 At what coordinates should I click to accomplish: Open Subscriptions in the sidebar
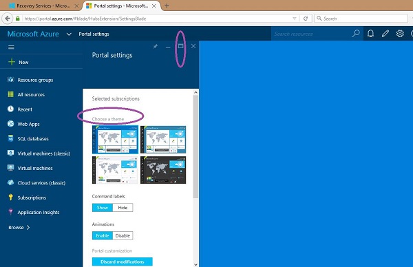(x=32, y=197)
